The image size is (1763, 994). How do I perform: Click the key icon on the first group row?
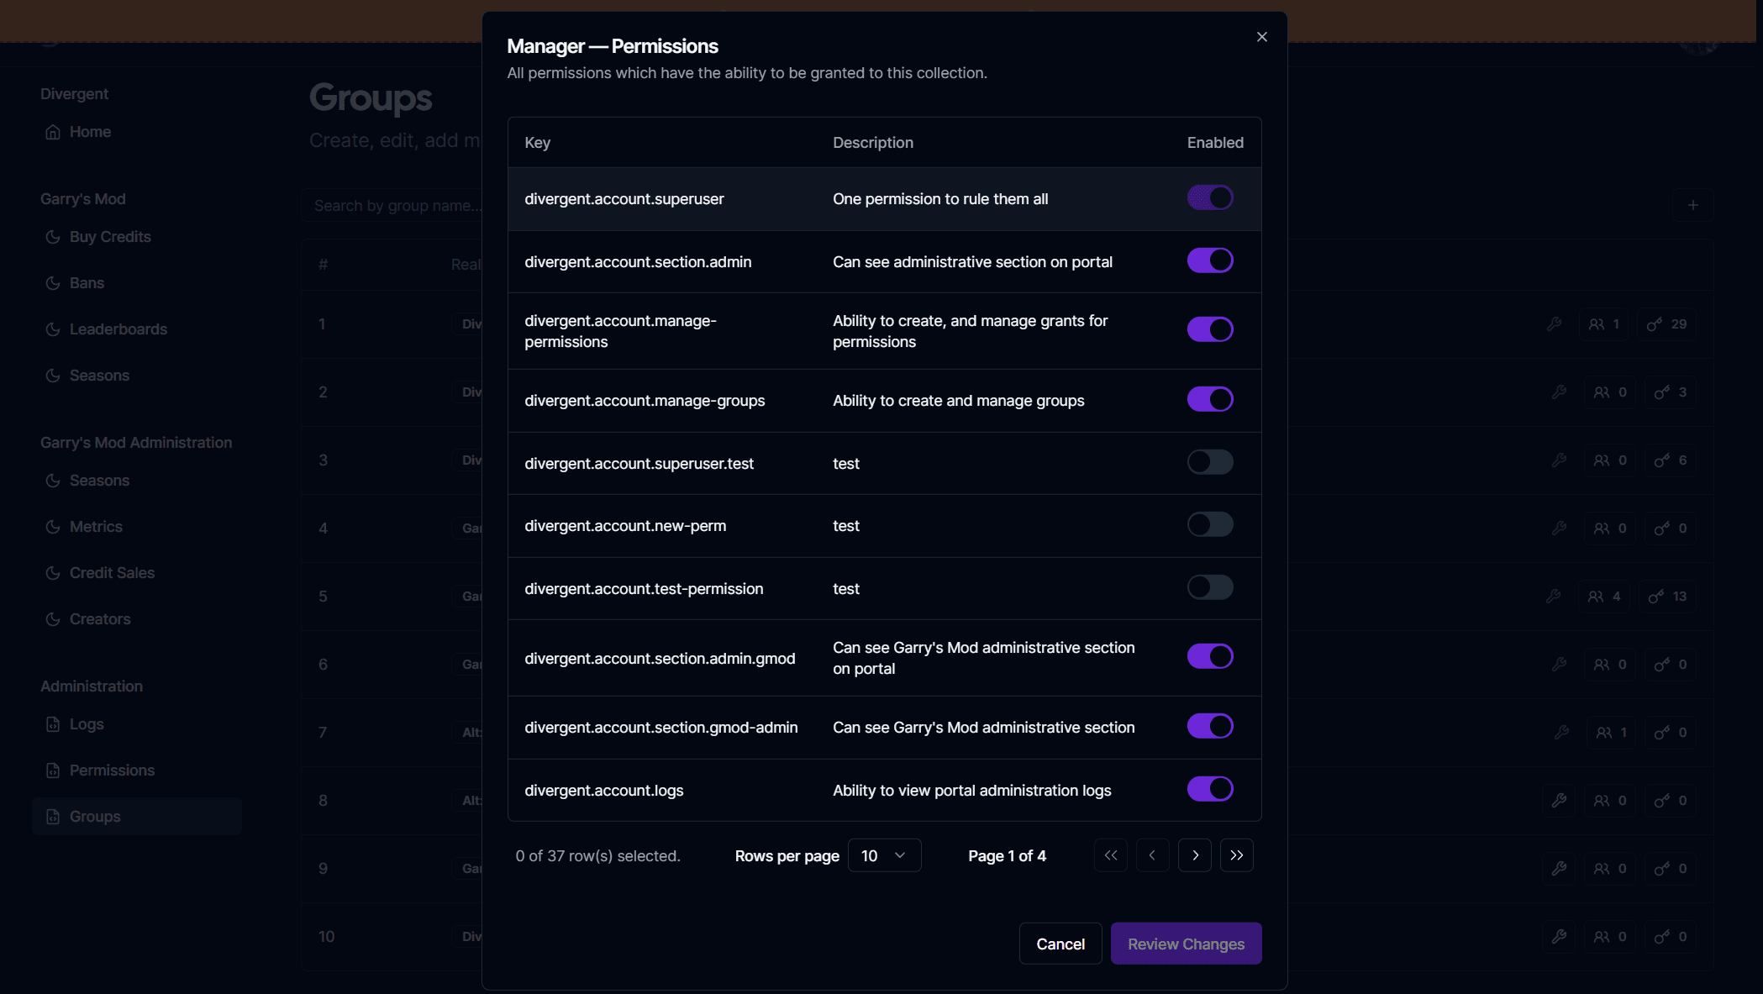pyautogui.click(x=1554, y=323)
